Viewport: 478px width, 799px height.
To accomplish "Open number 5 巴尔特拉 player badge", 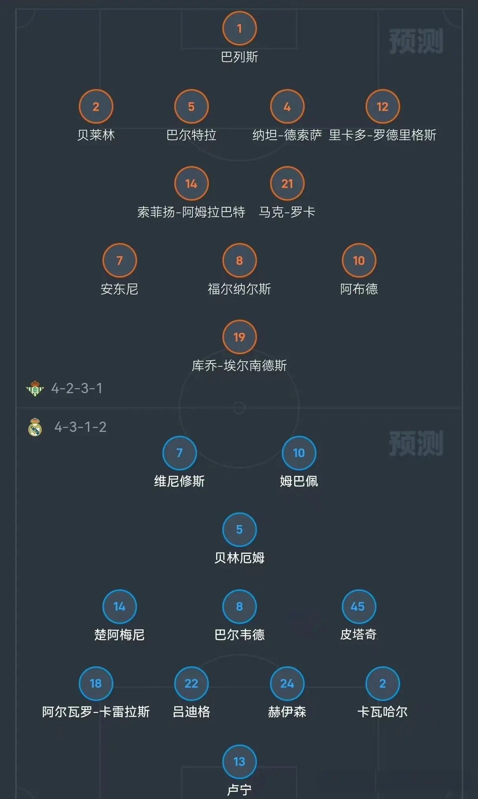I will point(191,107).
